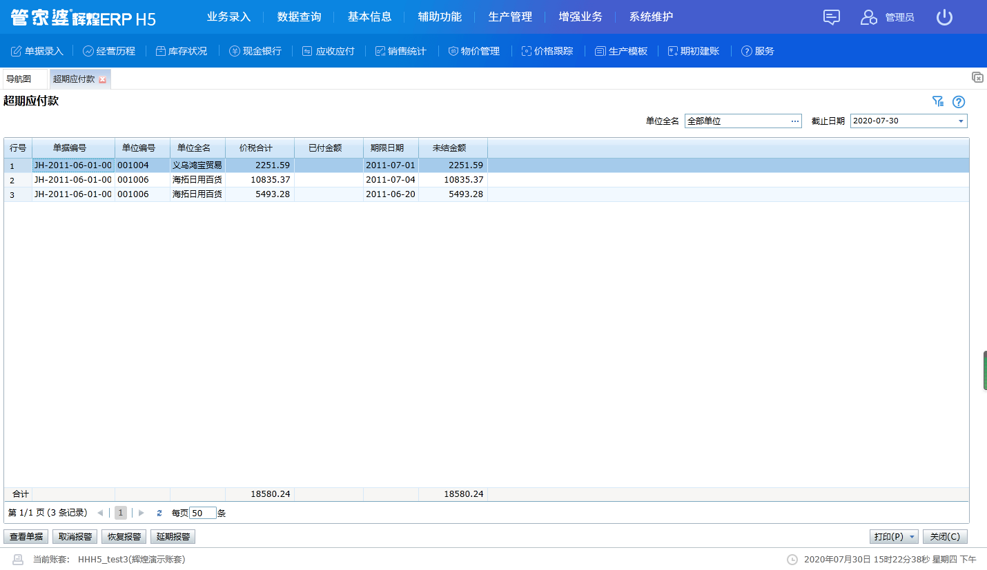Open 业务录入 menu
The height and width of the screenshot is (570, 987).
click(x=228, y=17)
